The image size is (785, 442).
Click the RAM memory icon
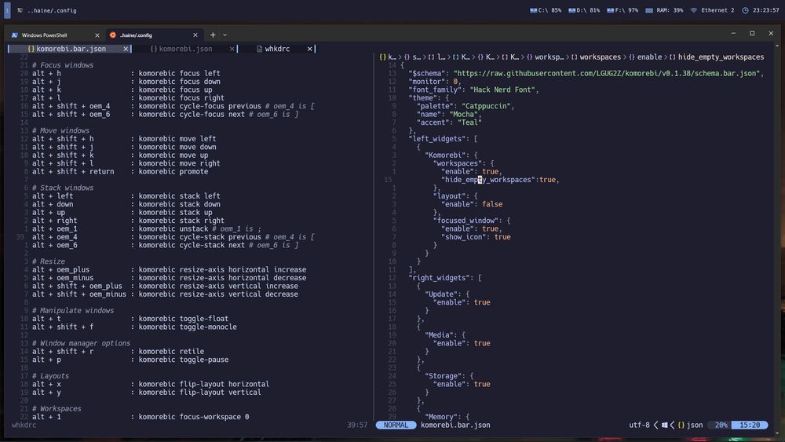[649, 10]
